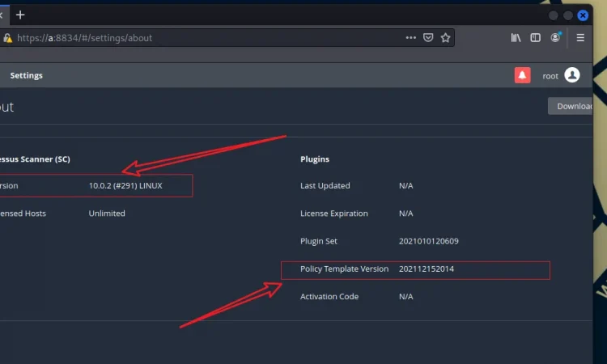
Task: Click the Last Updated label
Action: (x=325, y=186)
